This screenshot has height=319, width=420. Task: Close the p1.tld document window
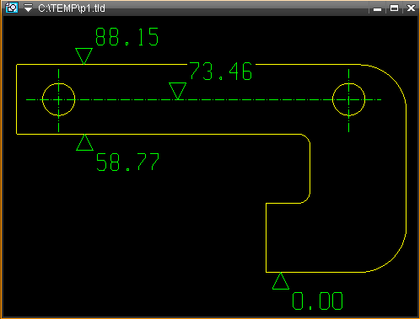pos(411,8)
